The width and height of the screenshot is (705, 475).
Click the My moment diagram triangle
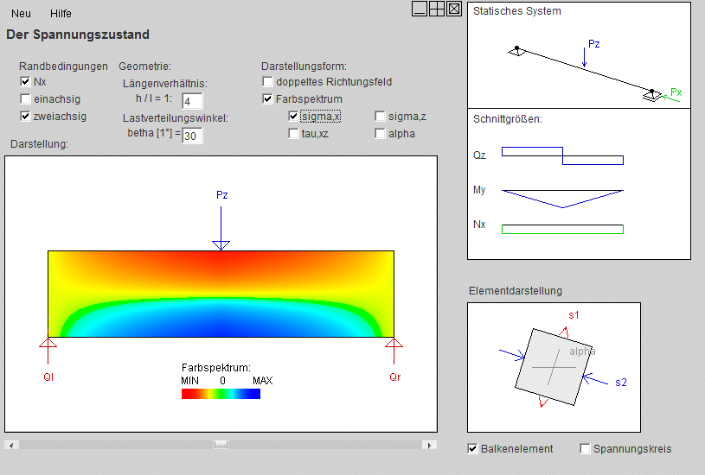point(562,198)
